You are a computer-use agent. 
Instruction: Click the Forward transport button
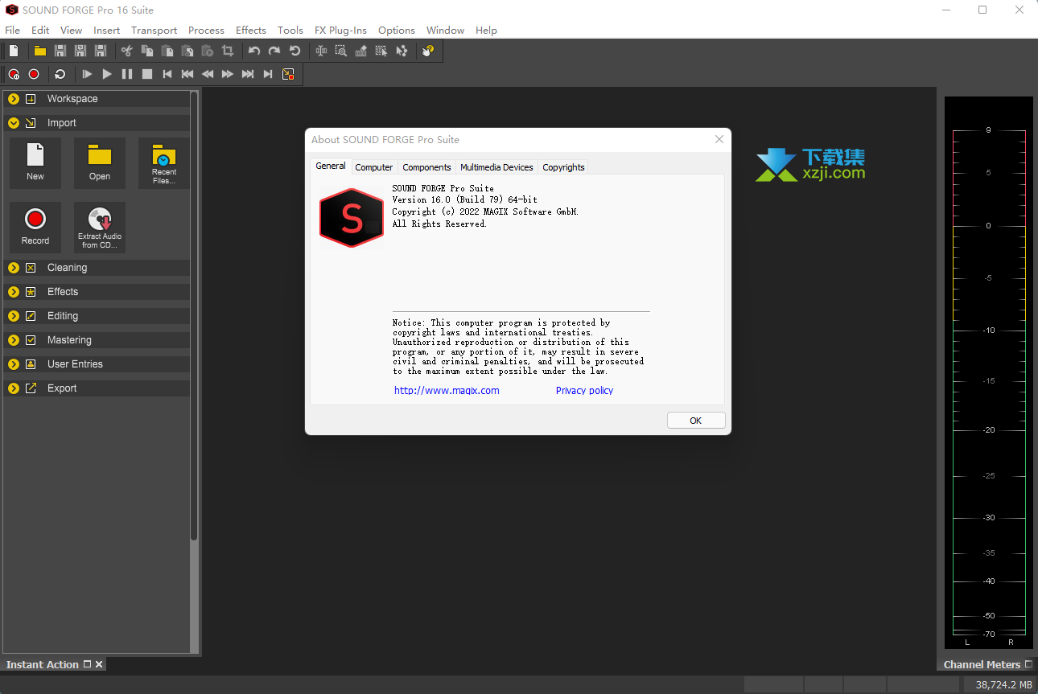228,74
